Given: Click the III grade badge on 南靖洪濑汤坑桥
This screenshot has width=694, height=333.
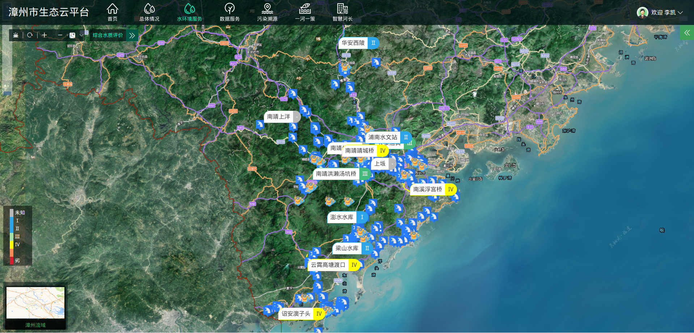Looking at the screenshot, I should click(x=365, y=174).
